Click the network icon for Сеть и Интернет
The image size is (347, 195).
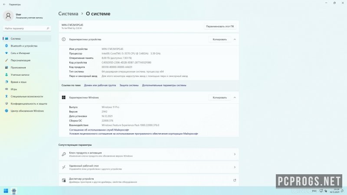[7, 53]
